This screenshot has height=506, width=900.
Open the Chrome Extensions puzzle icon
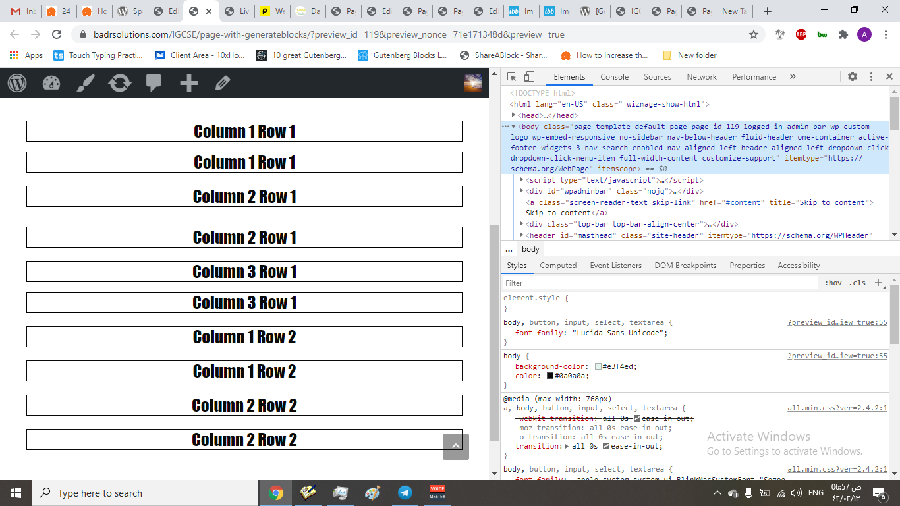843,34
